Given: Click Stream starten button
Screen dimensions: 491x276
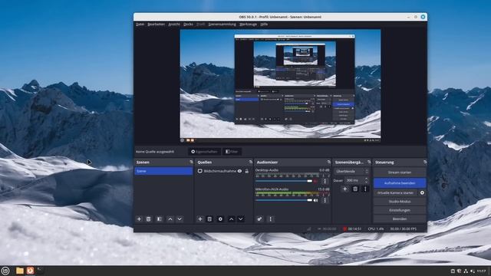Looking at the screenshot, I should [400, 172].
